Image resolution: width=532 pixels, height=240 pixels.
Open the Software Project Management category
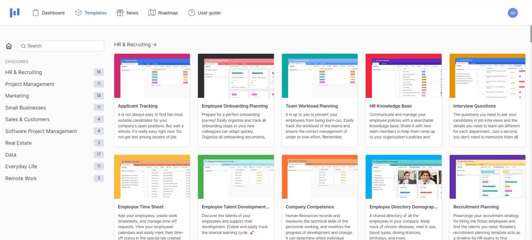(41, 131)
